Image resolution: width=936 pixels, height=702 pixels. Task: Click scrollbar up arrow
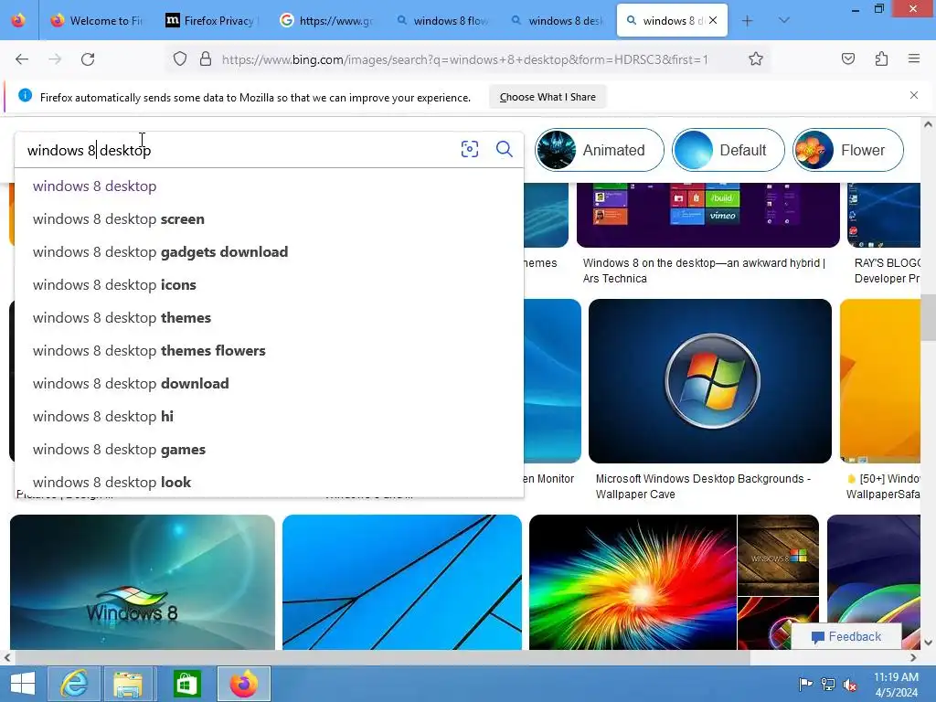click(928, 124)
